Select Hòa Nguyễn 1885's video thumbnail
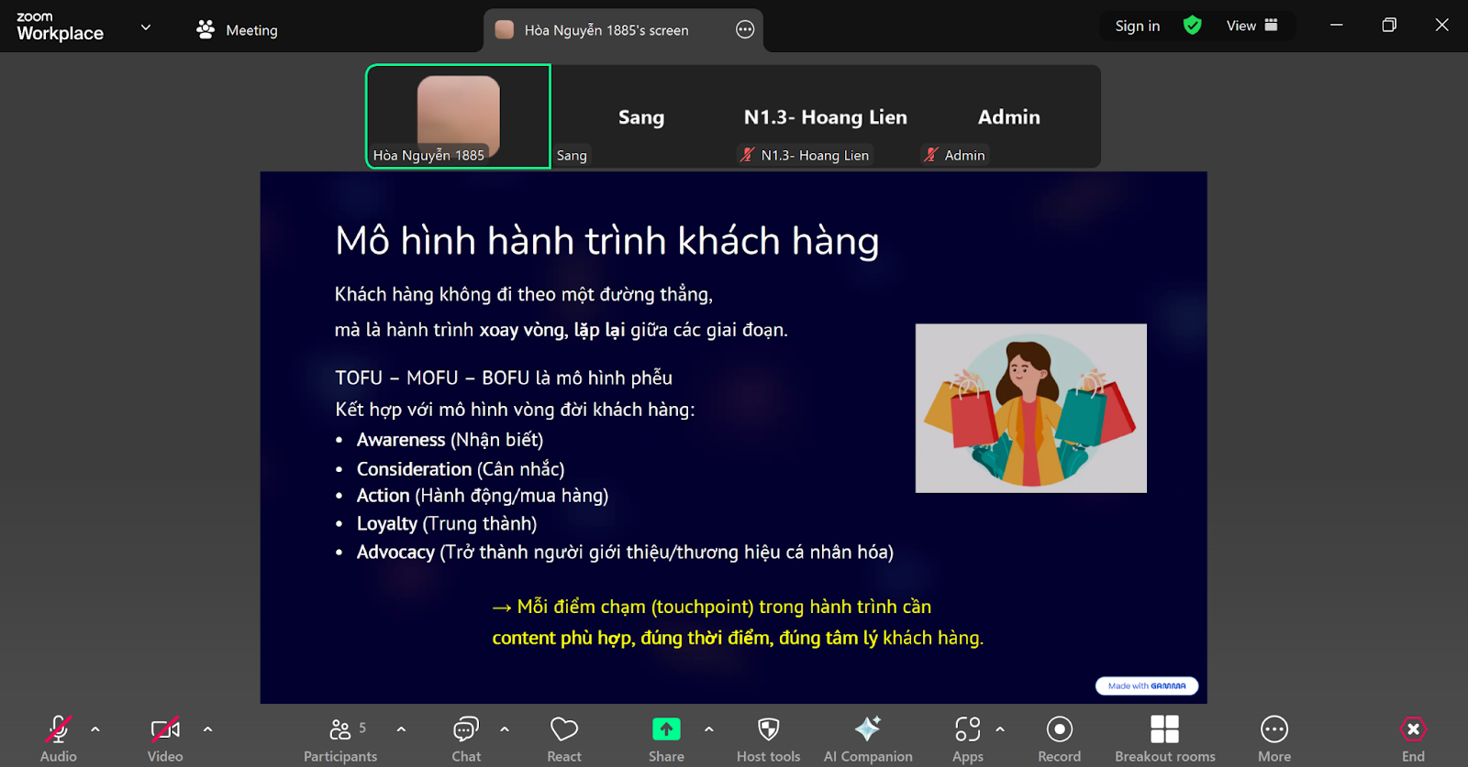 [x=458, y=116]
